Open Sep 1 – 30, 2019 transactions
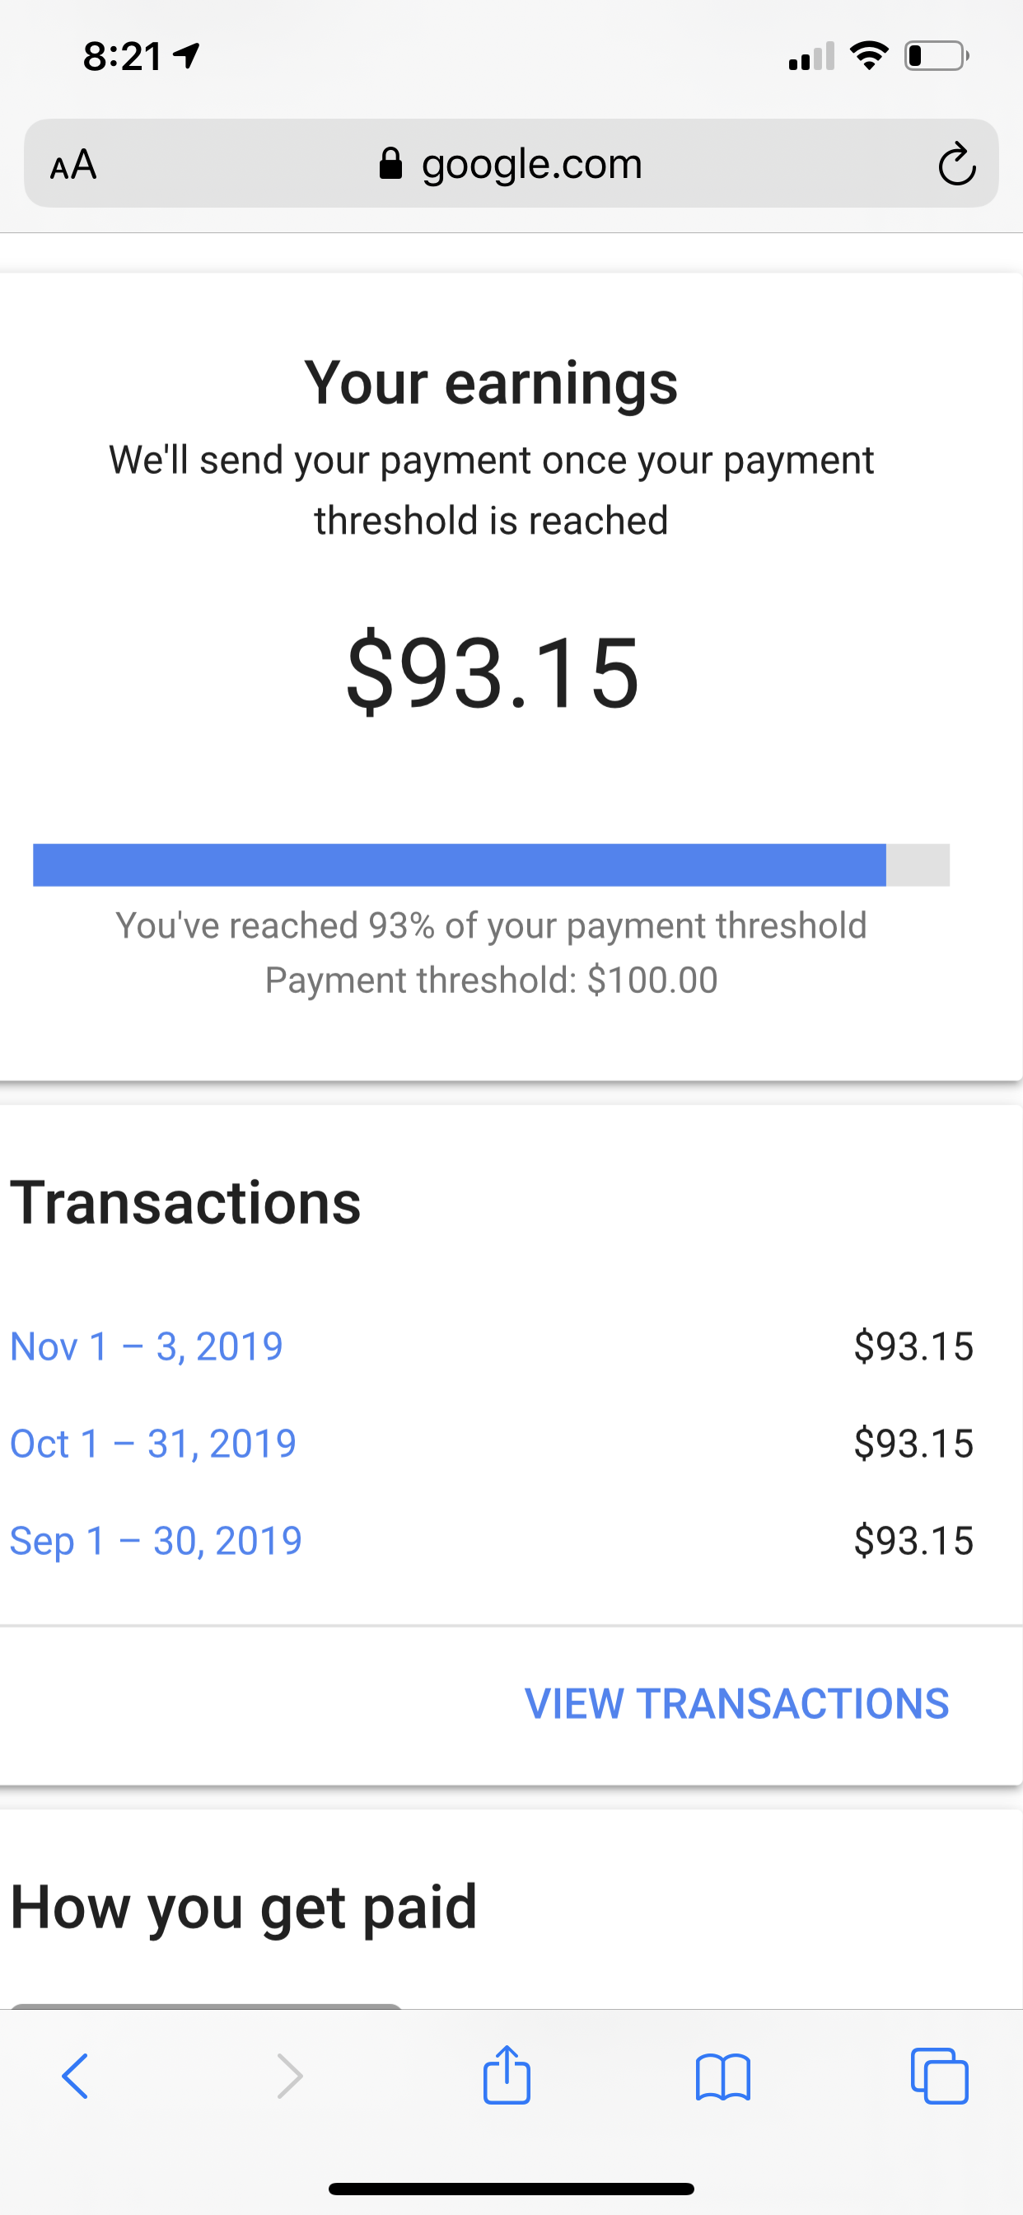Viewport: 1023px width, 2215px height. 156,1541
